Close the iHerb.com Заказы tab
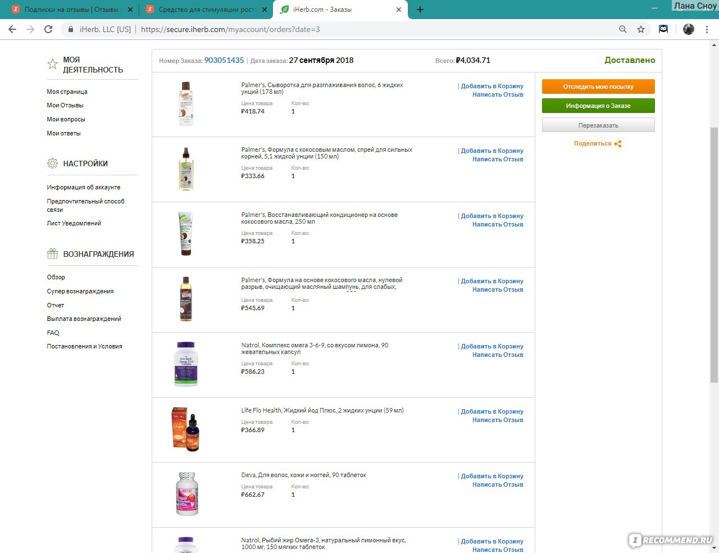The image size is (719, 553). (x=399, y=10)
